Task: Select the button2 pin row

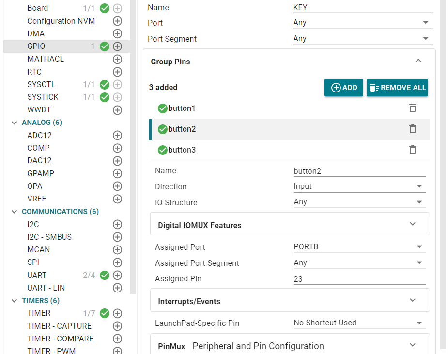Action: 290,129
